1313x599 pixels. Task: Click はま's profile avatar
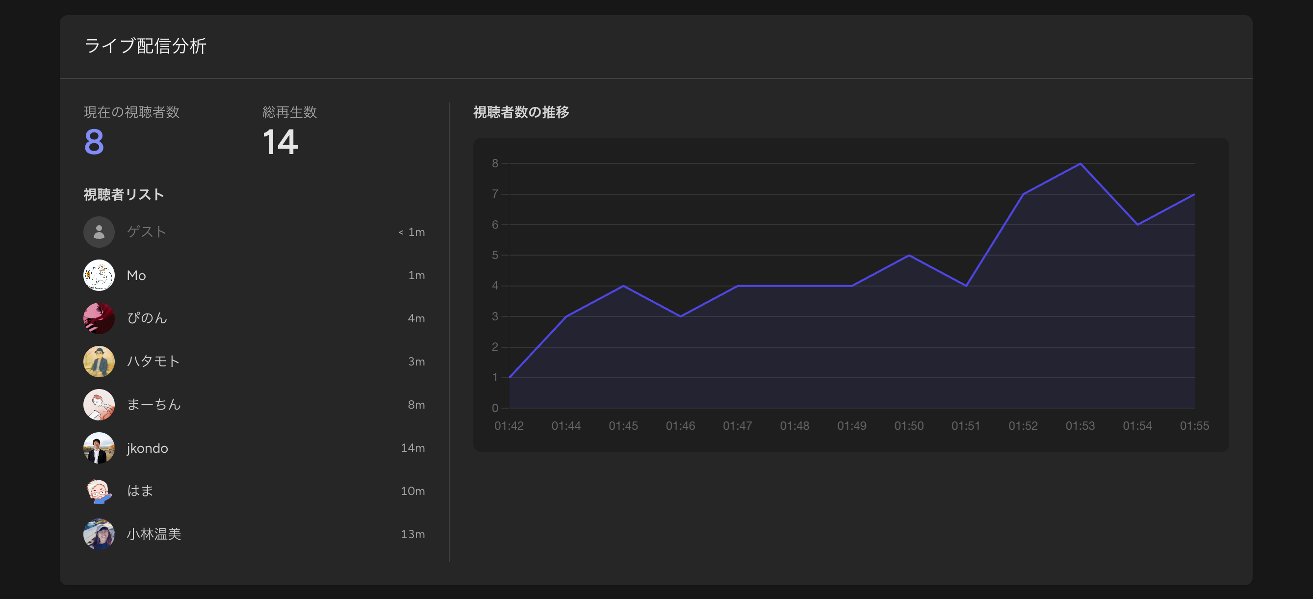99,491
